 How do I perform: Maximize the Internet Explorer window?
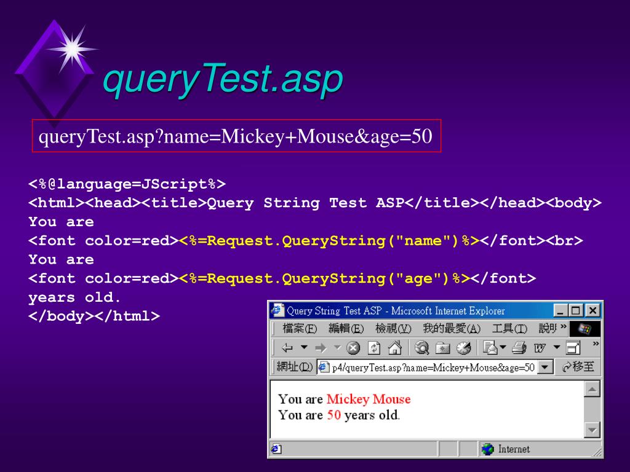[576, 310]
